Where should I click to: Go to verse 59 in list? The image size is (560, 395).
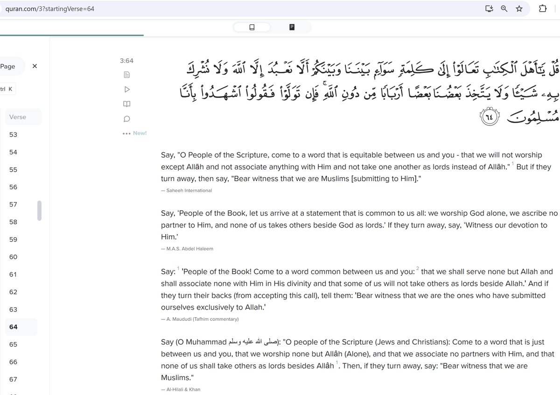click(x=13, y=239)
